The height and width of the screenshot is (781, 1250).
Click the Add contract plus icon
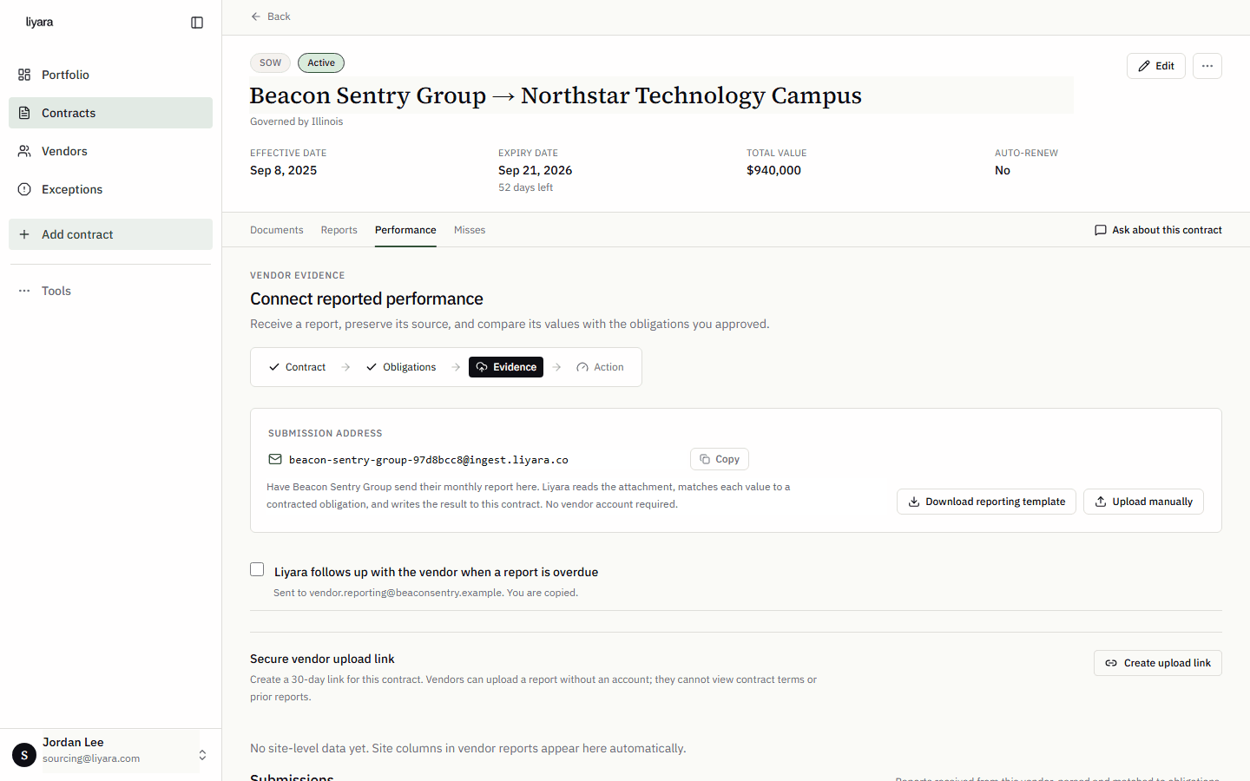(x=24, y=234)
